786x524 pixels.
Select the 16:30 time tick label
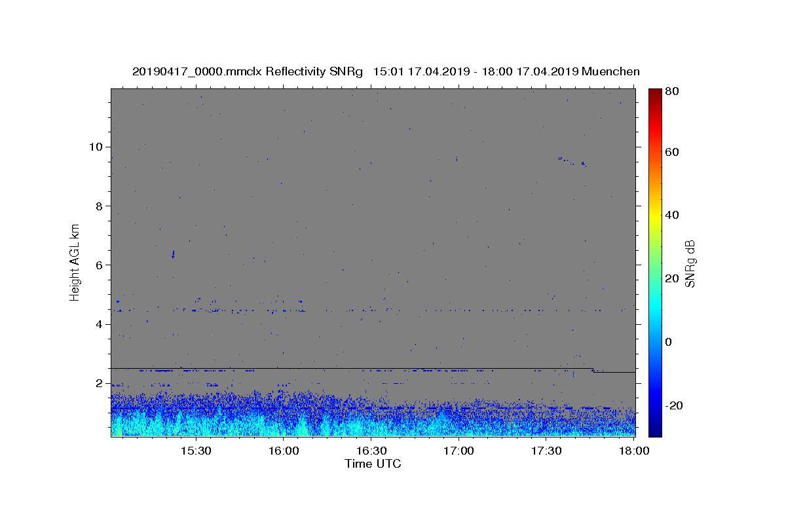click(371, 451)
